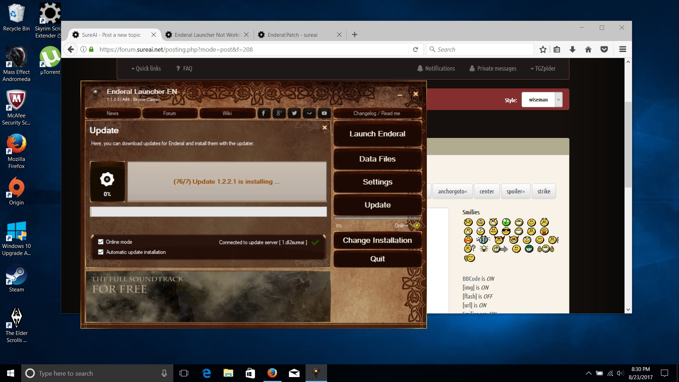Insert the winking smiley from Smilies panel
Image resolution: width=679 pixels, height=382 pixels.
point(539,240)
